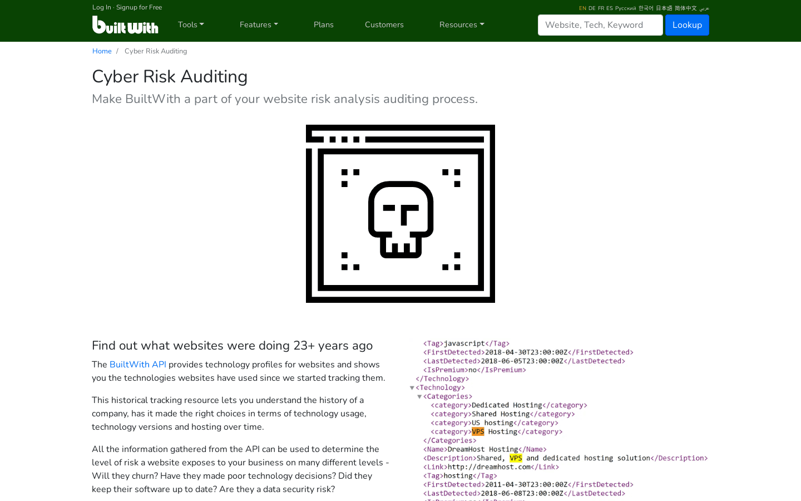Switch language to 简体中文
The image size is (801, 501).
[686, 8]
